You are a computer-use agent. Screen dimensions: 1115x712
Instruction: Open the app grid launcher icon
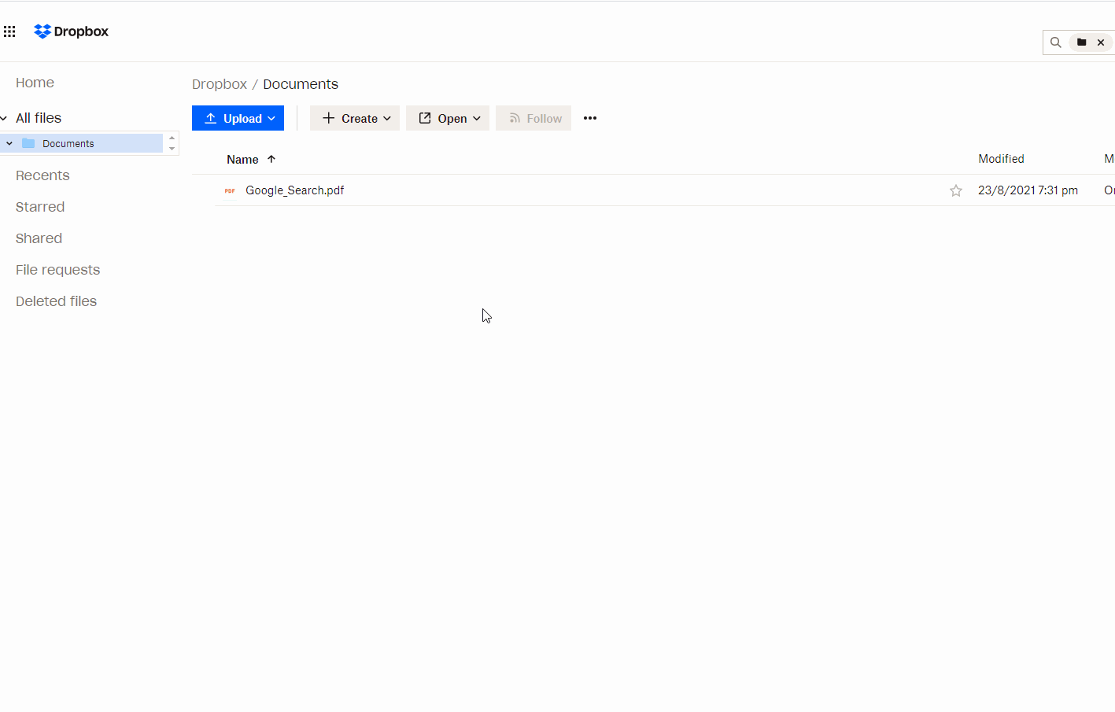pos(9,31)
